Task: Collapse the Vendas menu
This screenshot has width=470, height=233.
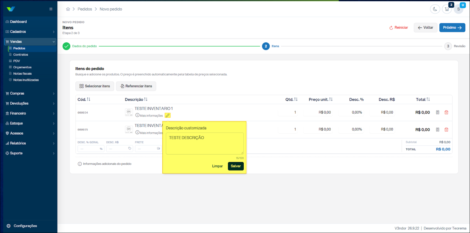Action: 30,42
